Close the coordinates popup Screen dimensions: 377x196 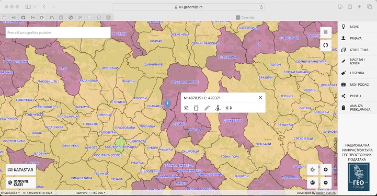[x=260, y=98]
